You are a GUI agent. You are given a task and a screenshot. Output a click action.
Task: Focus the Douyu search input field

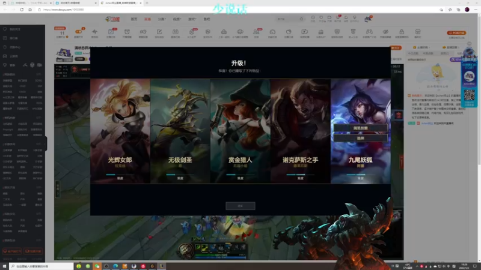point(287,19)
